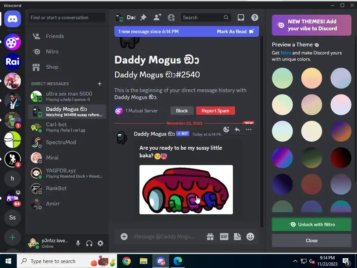Screen dimensions: 357x268
Task: Open DM with RankBot
Action: point(67,188)
